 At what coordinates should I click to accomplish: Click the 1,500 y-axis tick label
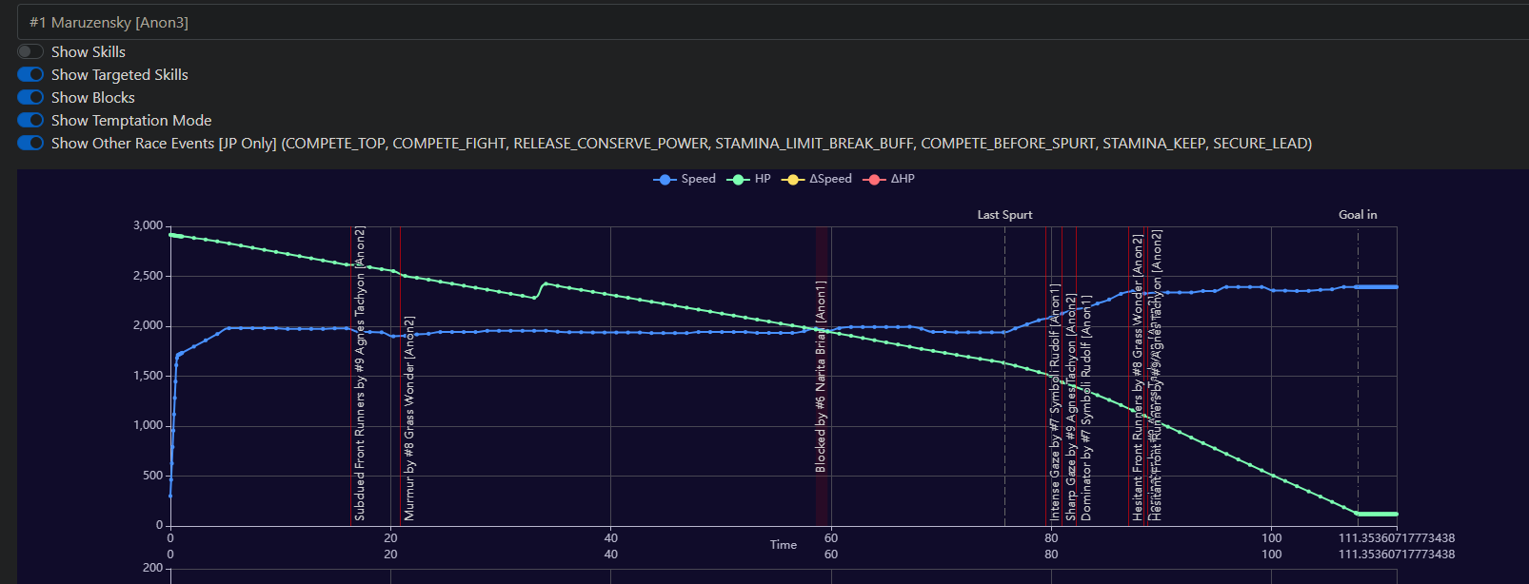click(148, 376)
